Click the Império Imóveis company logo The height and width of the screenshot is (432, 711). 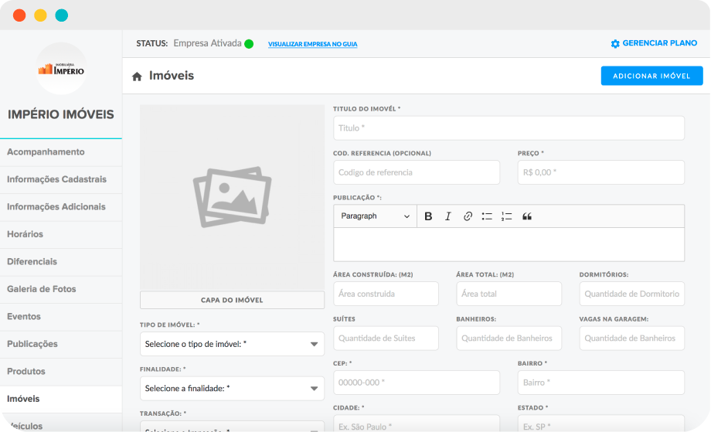click(61, 69)
